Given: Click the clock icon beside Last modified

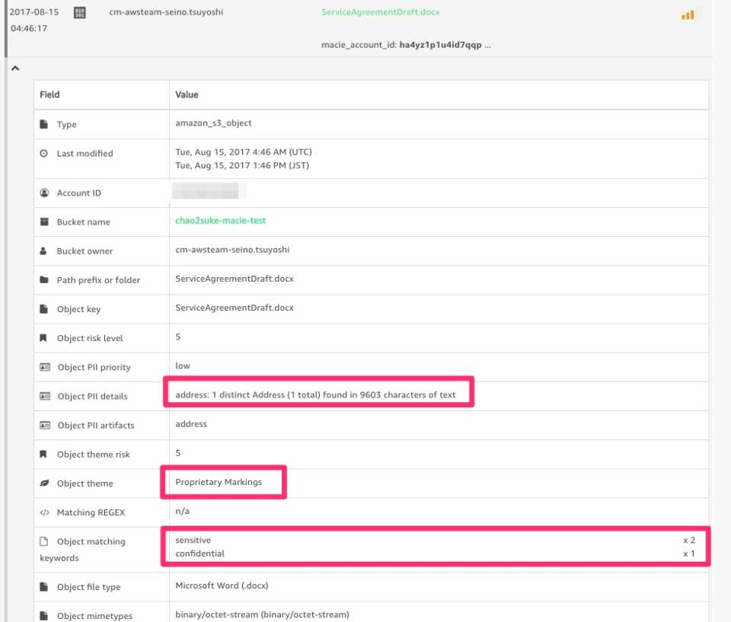Looking at the screenshot, I should tap(44, 153).
